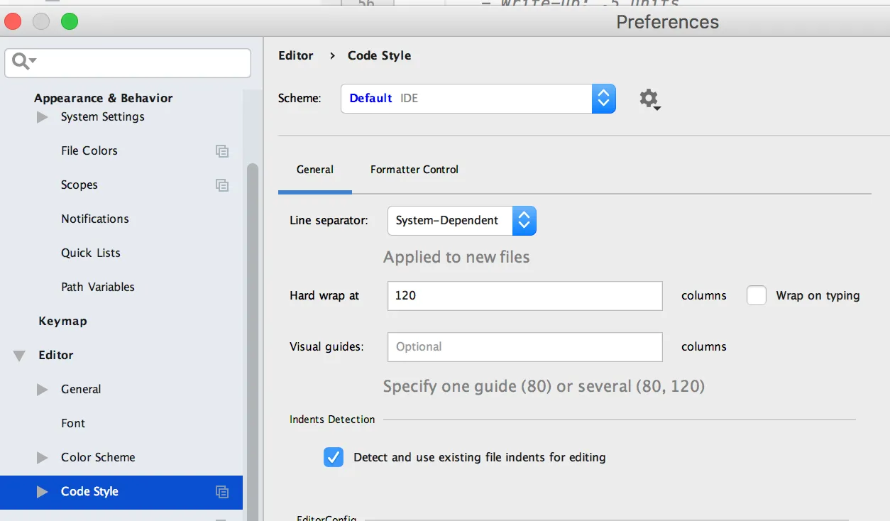The width and height of the screenshot is (890, 521).
Task: Click the copy icon next to File Colors
Action: click(x=222, y=151)
